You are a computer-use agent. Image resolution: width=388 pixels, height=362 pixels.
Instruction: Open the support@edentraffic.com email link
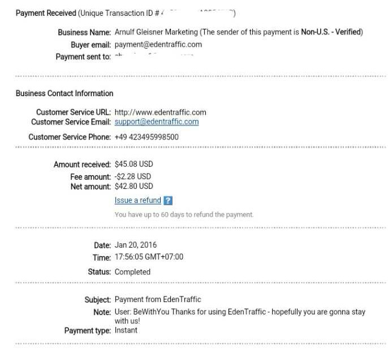pyautogui.click(x=156, y=122)
